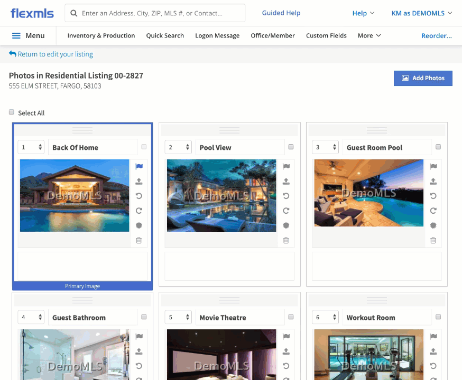Click Return to edit your listing
The width and height of the screenshot is (462, 380).
click(x=51, y=54)
